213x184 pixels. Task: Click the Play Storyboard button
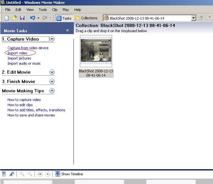click(x=48, y=174)
